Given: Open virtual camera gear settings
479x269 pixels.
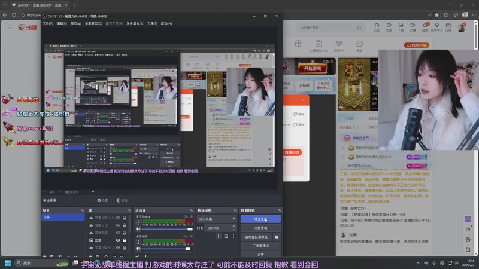Looking at the screenshot, I should (x=277, y=237).
